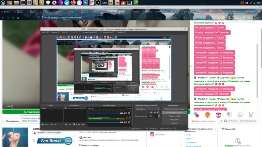
Task: Open transition properties gear icon
Action: [158, 112]
